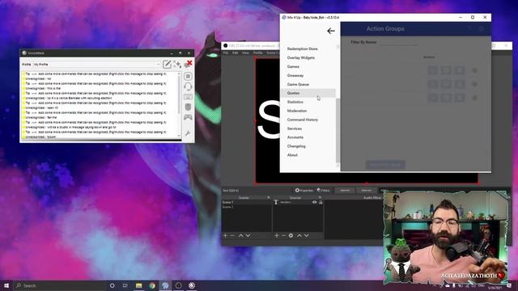This screenshot has height=291, width=518.
Task: Select Scene 1 in OBS Scenes list
Action: click(x=246, y=202)
